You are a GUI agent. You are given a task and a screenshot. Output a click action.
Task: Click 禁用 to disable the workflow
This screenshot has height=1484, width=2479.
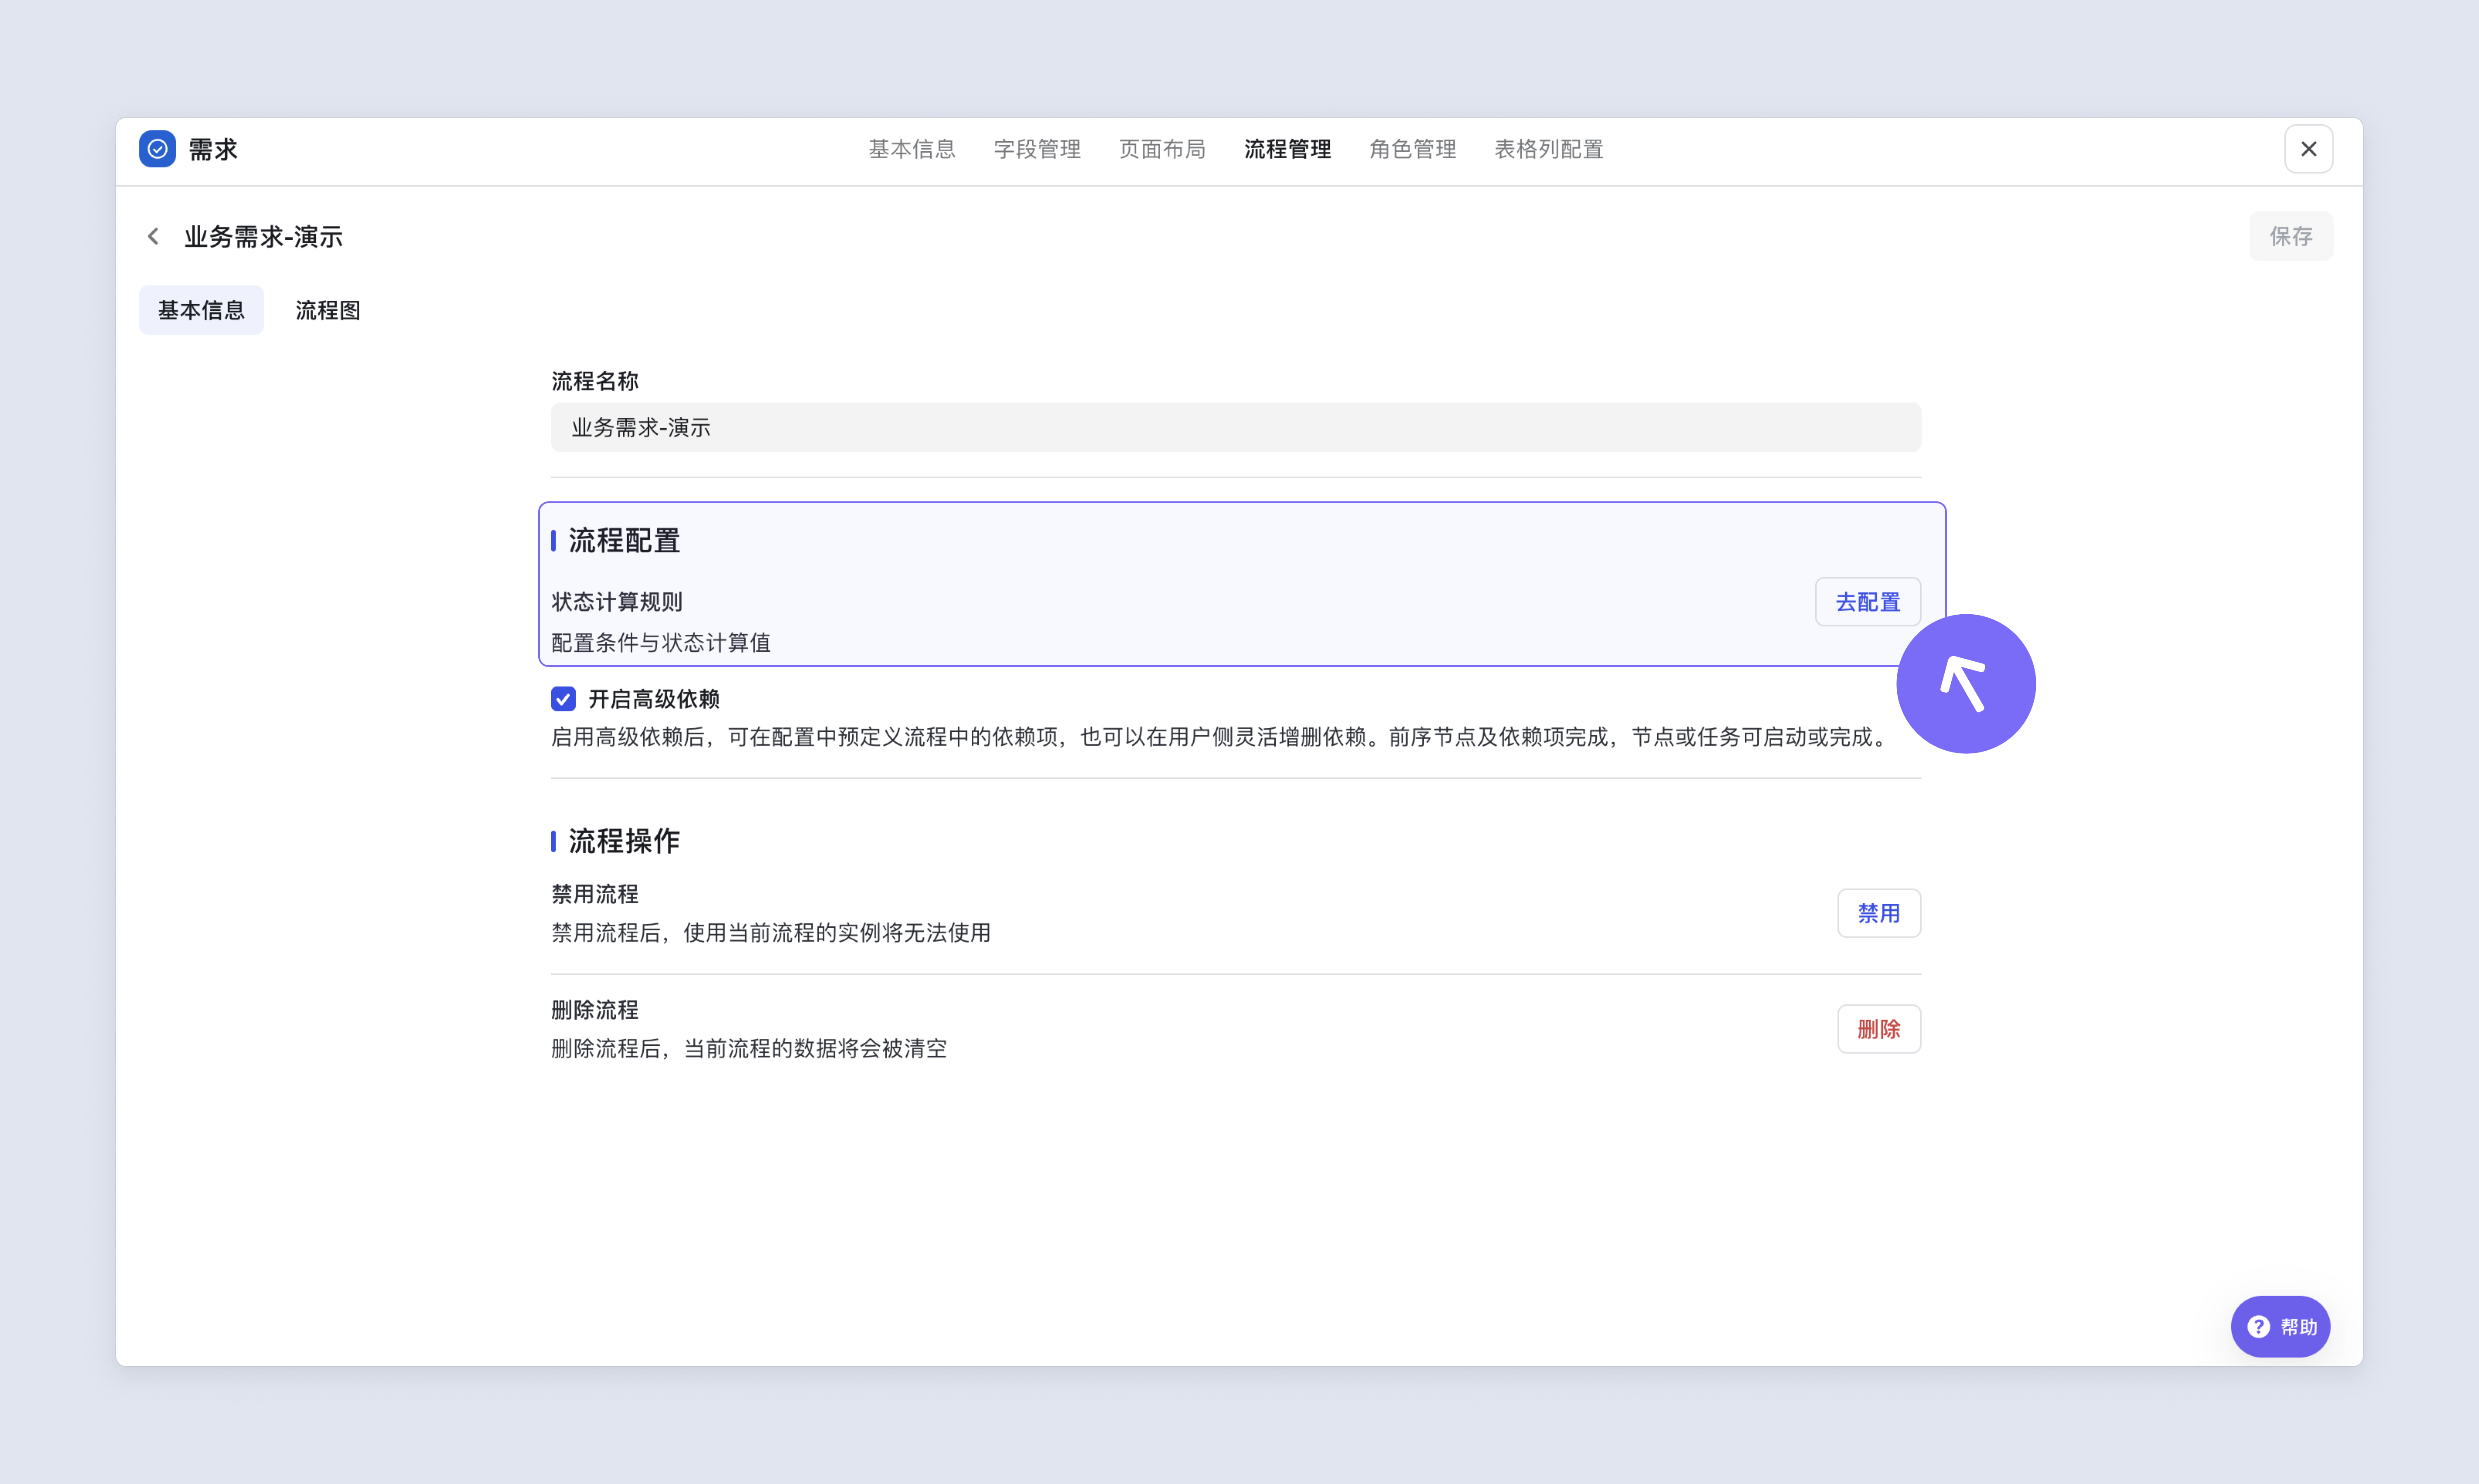[x=1879, y=913]
